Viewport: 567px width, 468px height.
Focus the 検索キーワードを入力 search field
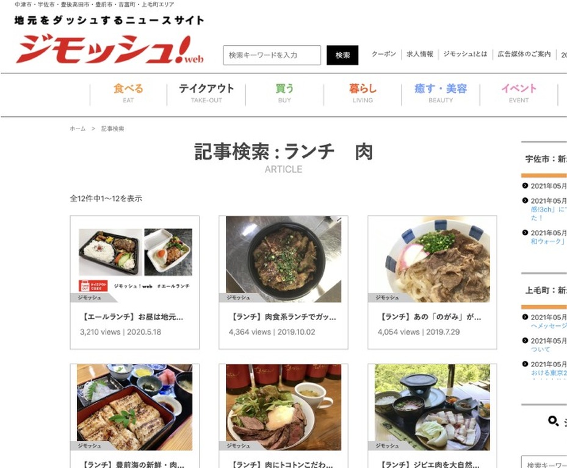272,55
